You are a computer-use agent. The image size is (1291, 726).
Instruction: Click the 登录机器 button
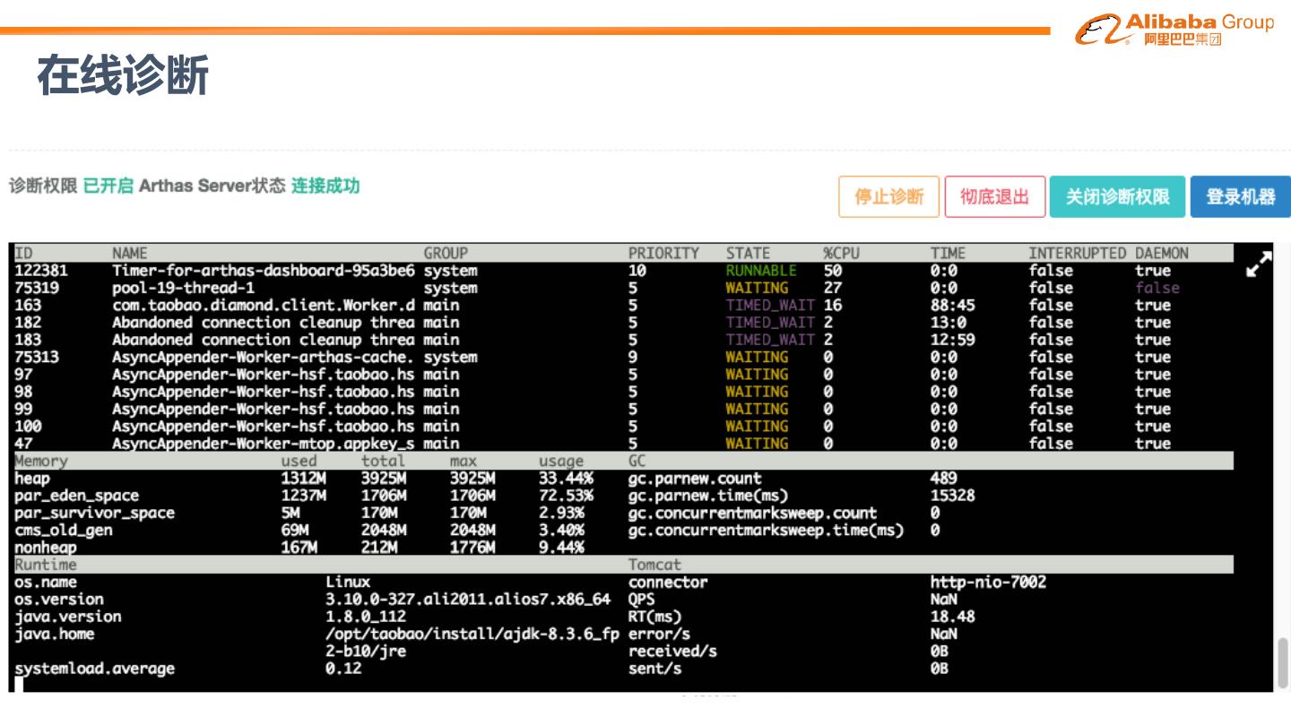tap(1240, 196)
